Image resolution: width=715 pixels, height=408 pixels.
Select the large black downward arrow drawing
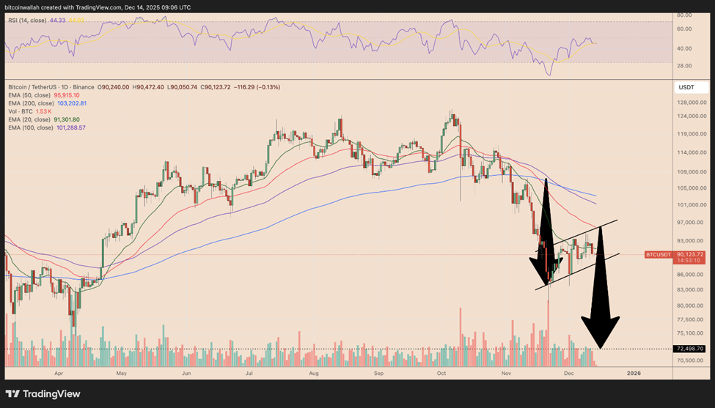(600, 288)
